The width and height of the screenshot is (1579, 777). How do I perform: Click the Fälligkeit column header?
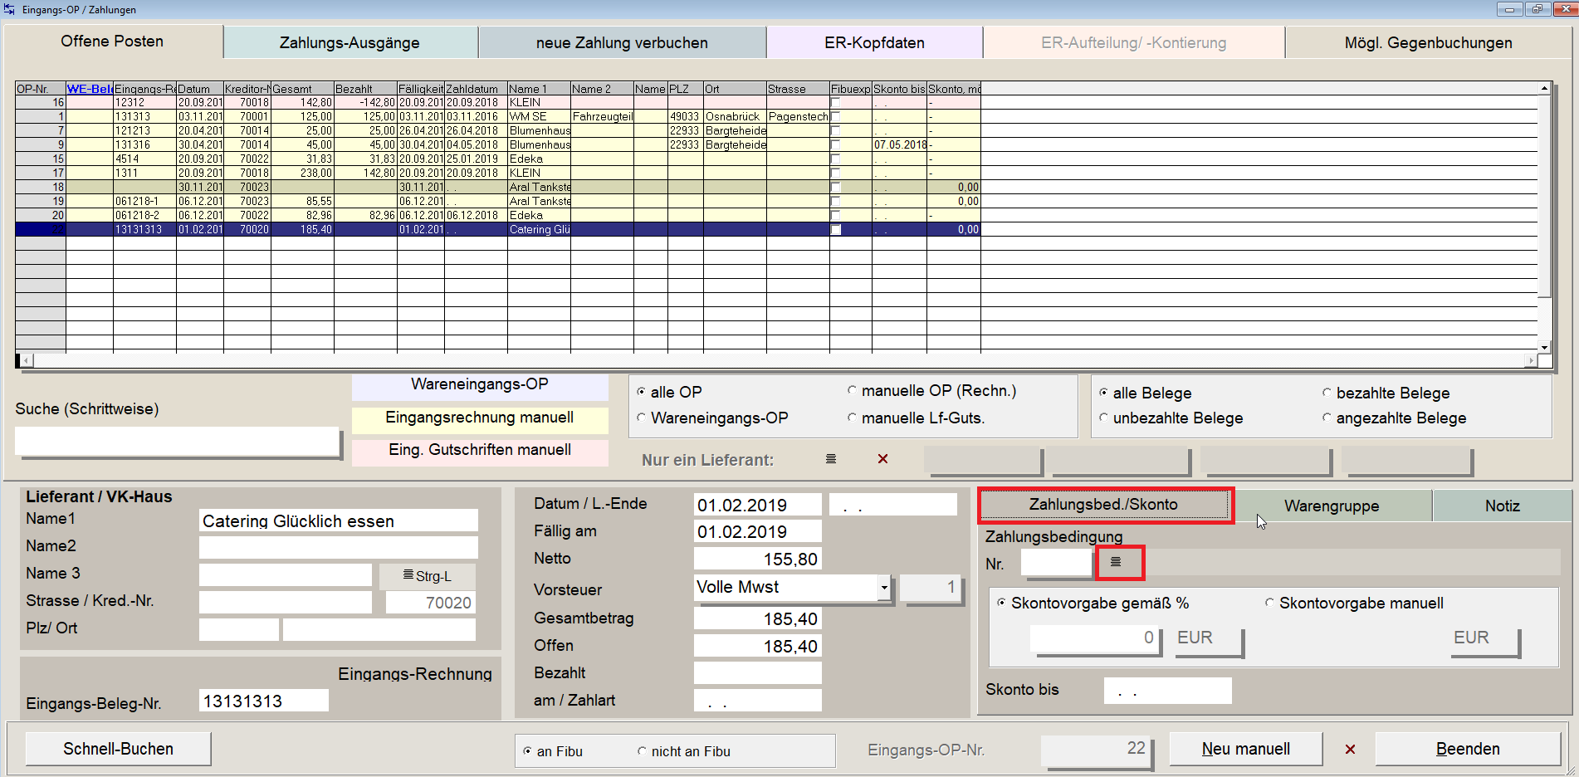[421, 89]
